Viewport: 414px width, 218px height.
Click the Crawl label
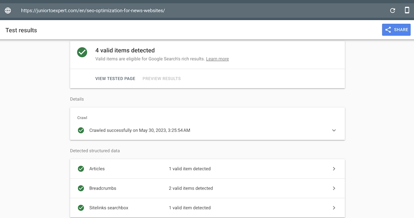click(x=82, y=118)
